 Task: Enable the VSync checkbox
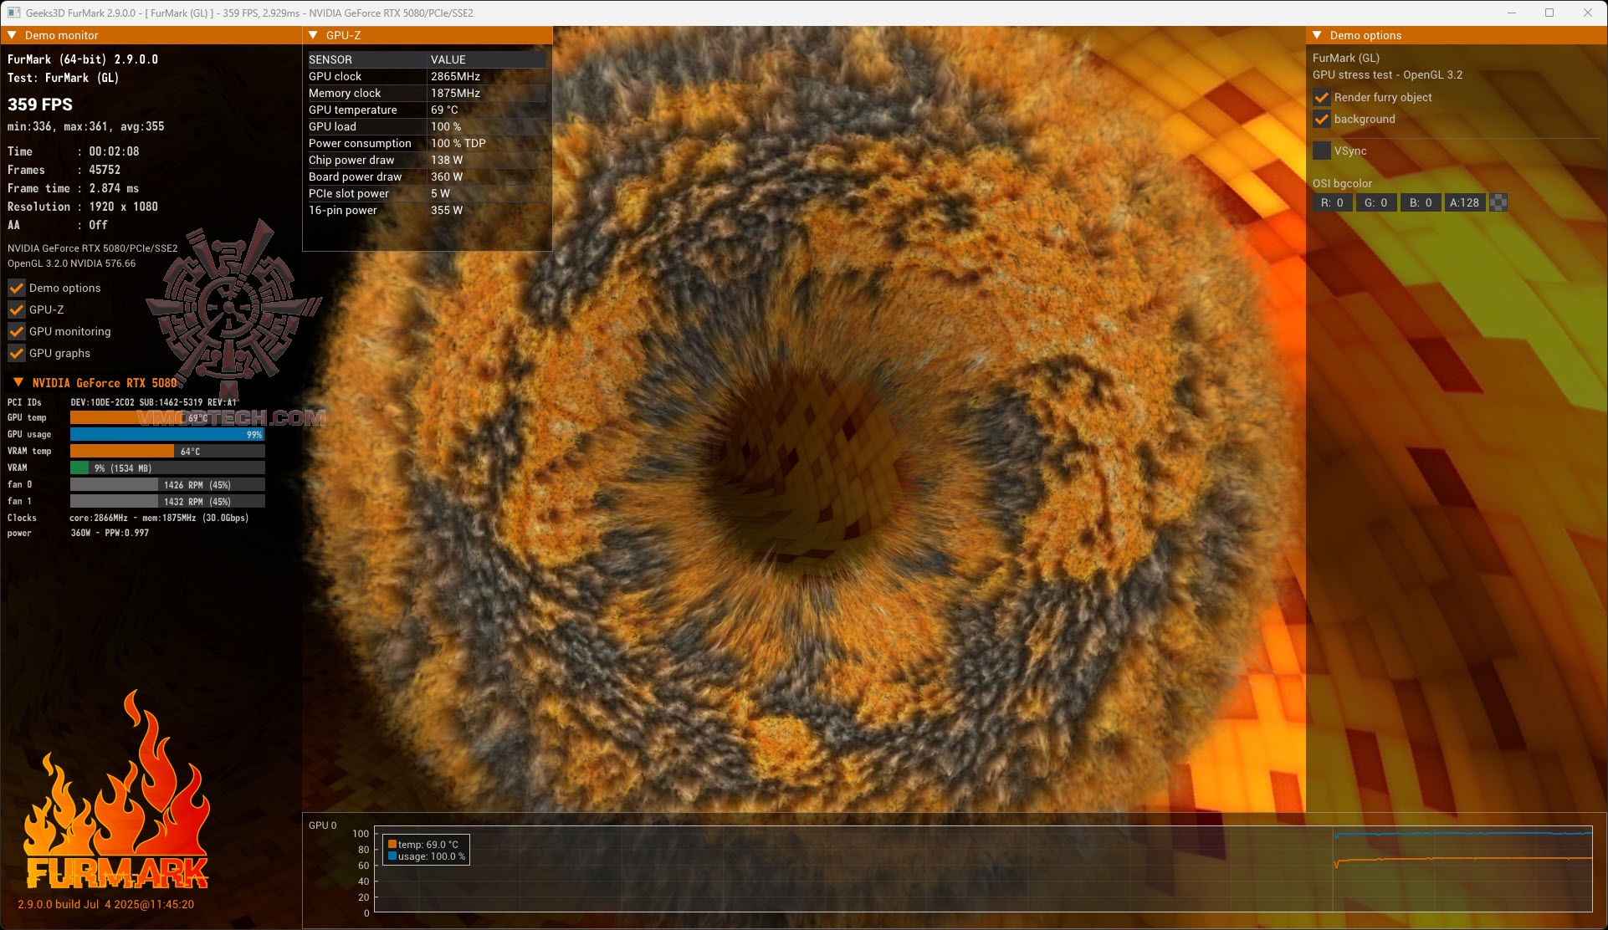pyautogui.click(x=1321, y=151)
